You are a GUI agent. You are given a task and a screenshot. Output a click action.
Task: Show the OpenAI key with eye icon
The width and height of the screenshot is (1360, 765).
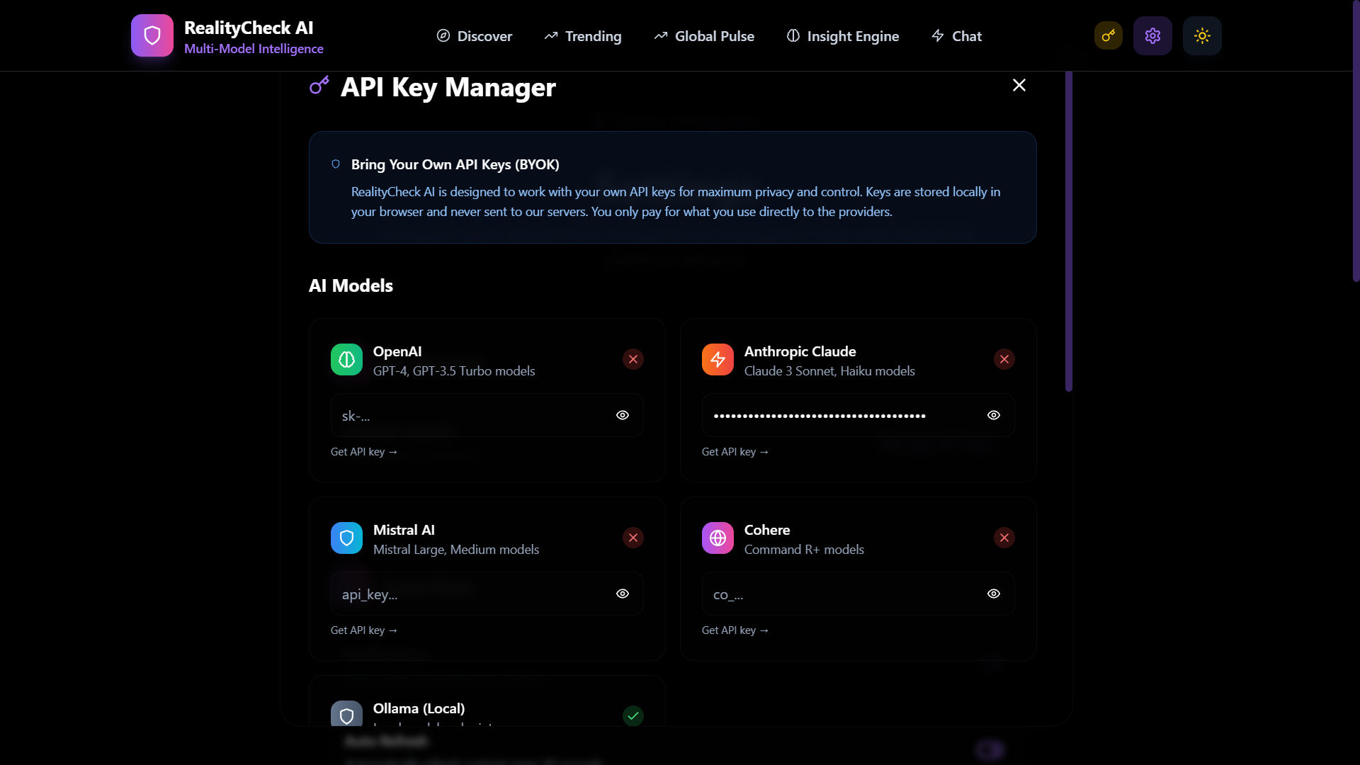pyautogui.click(x=623, y=415)
